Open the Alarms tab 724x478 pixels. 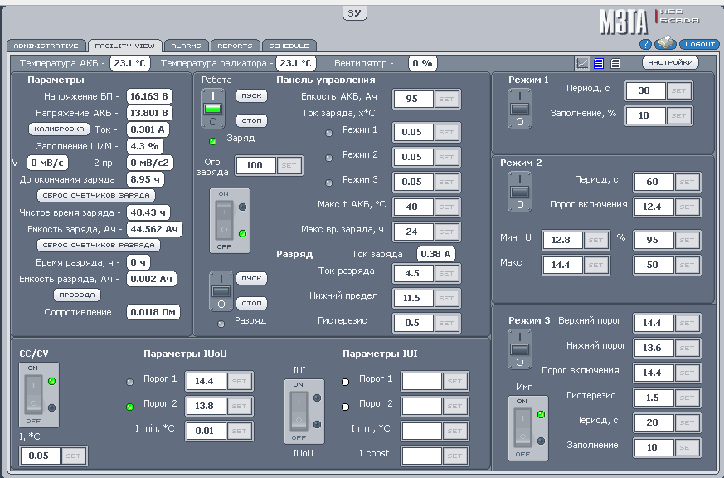pyautogui.click(x=187, y=46)
